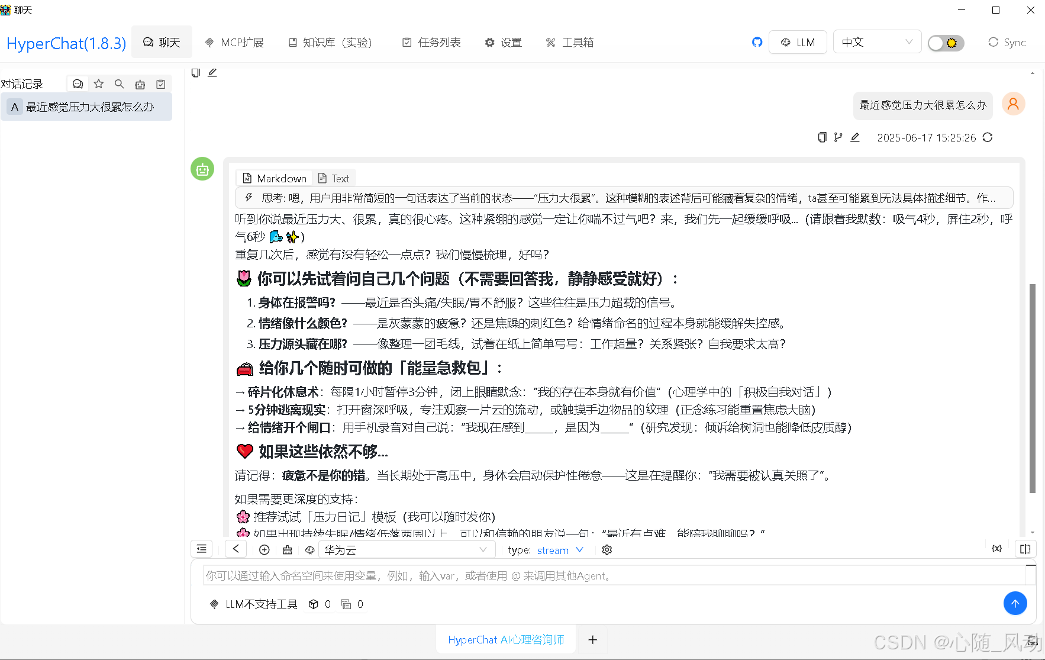
Task: Switch reply view to Markdown
Action: click(x=275, y=178)
